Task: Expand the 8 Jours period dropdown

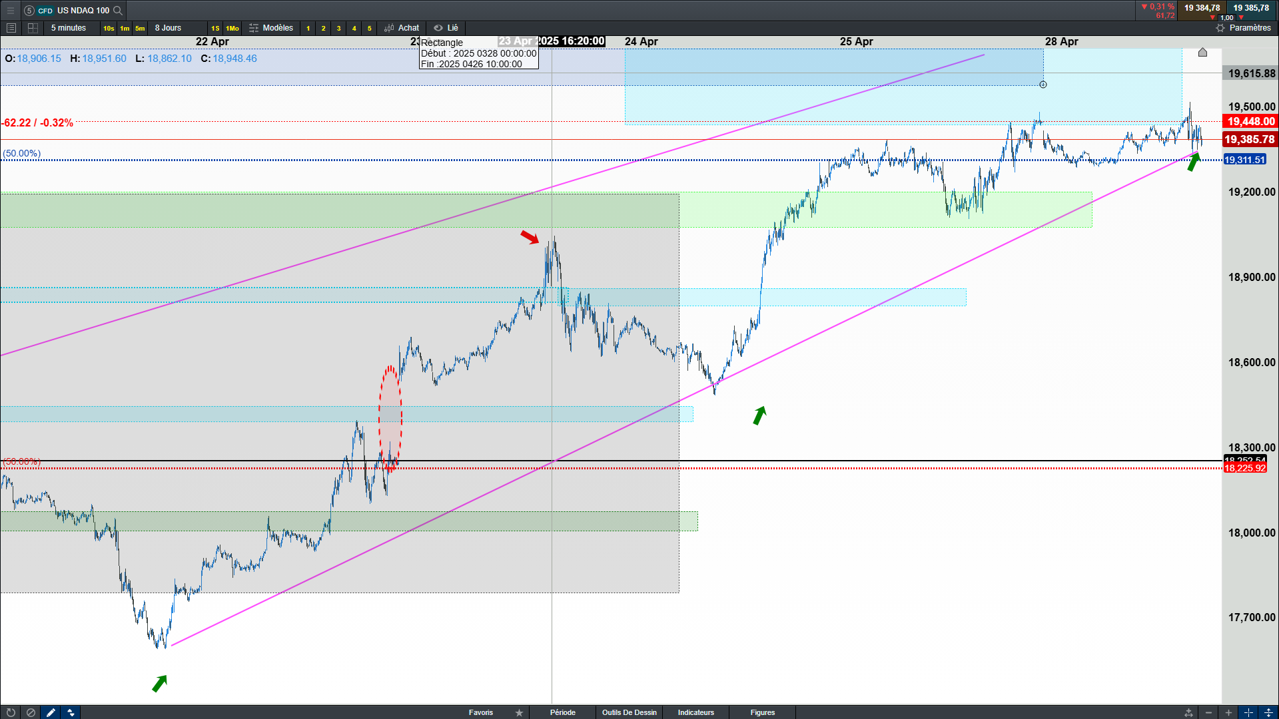Action: [168, 28]
